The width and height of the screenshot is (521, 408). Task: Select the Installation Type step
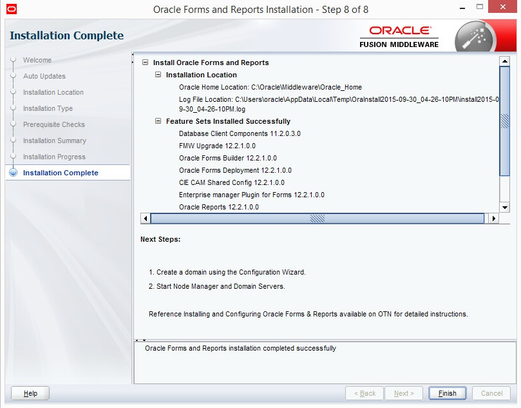(48, 108)
